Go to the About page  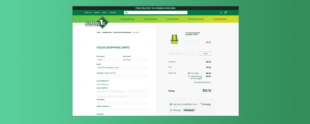coord(97,12)
